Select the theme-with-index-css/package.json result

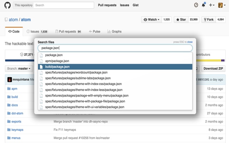pyautogui.click(x=115, y=84)
